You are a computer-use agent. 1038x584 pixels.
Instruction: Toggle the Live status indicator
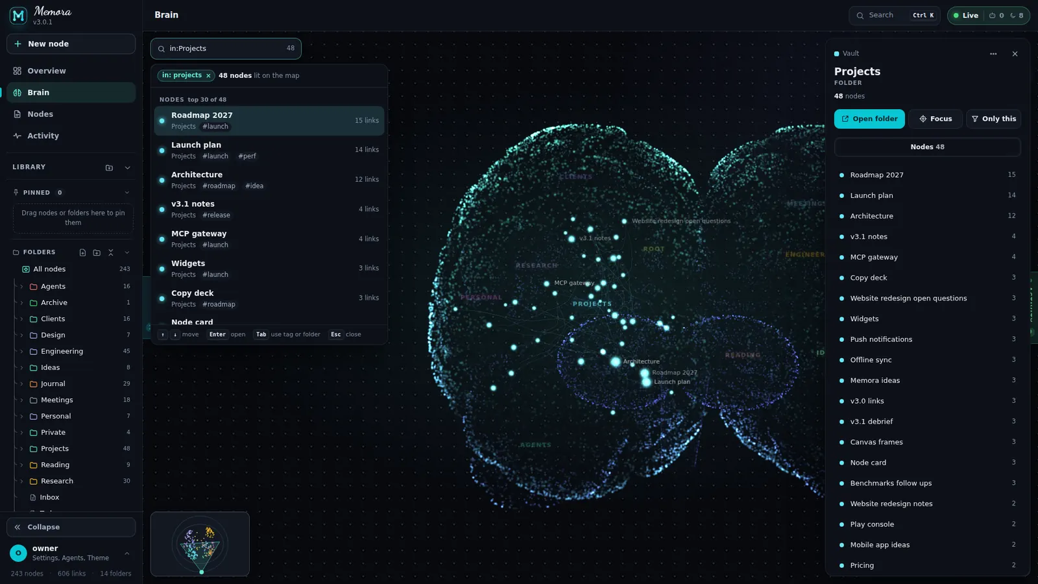click(966, 16)
